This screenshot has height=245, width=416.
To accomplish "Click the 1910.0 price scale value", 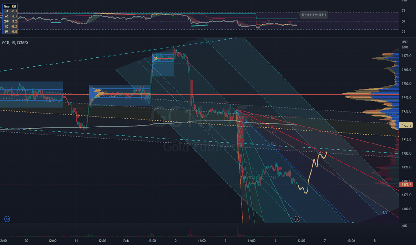I will (407, 139).
